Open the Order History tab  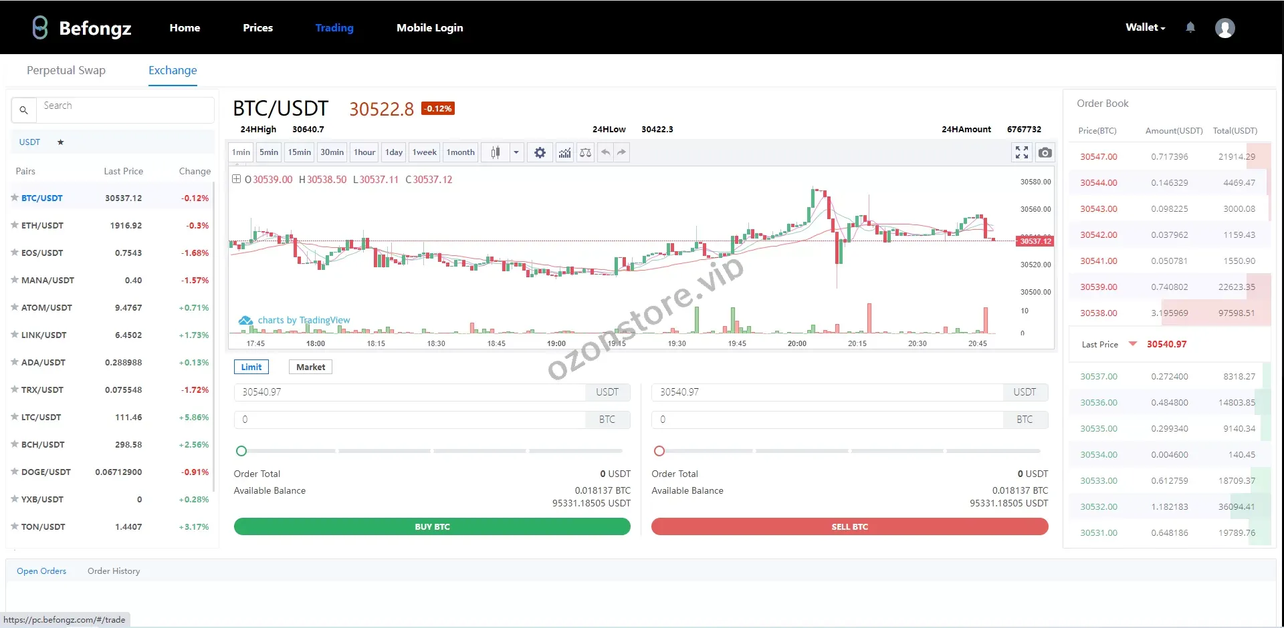pos(114,571)
